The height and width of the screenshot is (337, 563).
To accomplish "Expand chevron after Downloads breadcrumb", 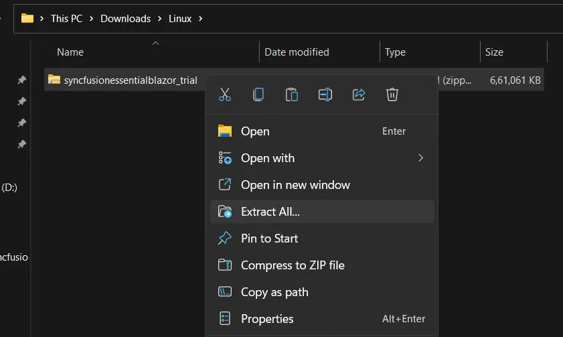I will (x=160, y=19).
